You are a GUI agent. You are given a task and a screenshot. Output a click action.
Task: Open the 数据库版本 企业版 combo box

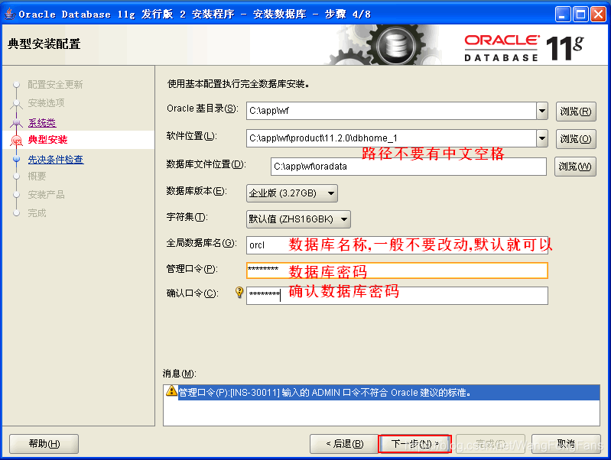(x=292, y=193)
